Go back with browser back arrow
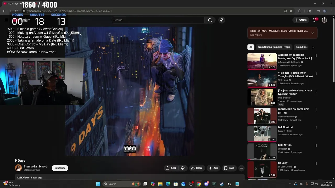Screen dimensions: 335x188 [x=4, y=11]
